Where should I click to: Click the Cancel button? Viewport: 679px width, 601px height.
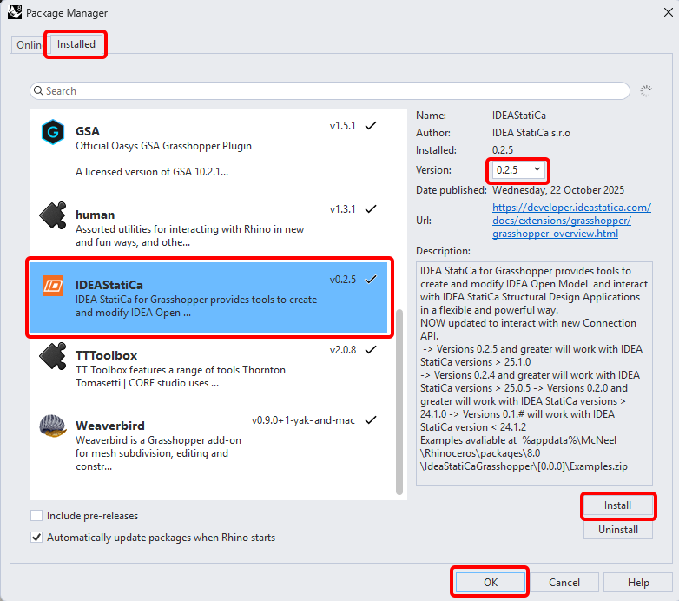(564, 583)
